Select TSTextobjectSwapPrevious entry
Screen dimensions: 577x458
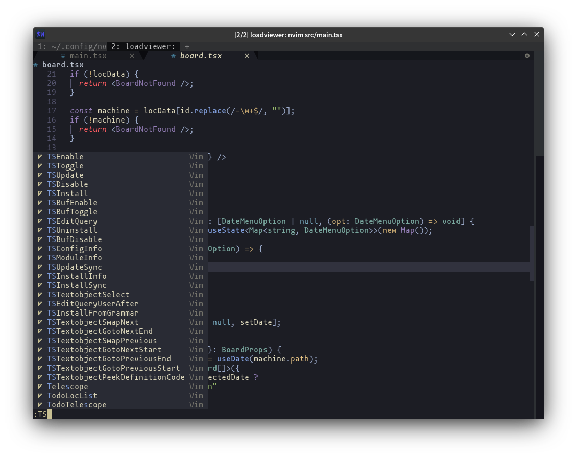(x=121, y=341)
